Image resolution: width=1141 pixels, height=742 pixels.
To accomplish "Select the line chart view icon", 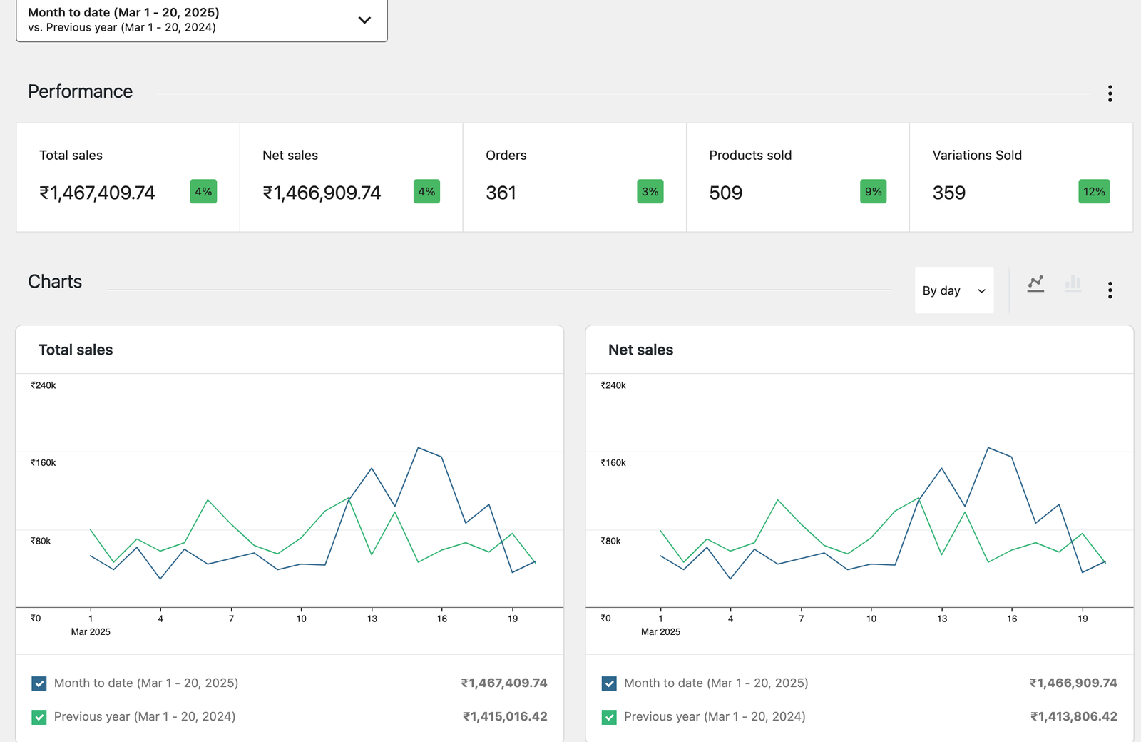I will click(1035, 283).
